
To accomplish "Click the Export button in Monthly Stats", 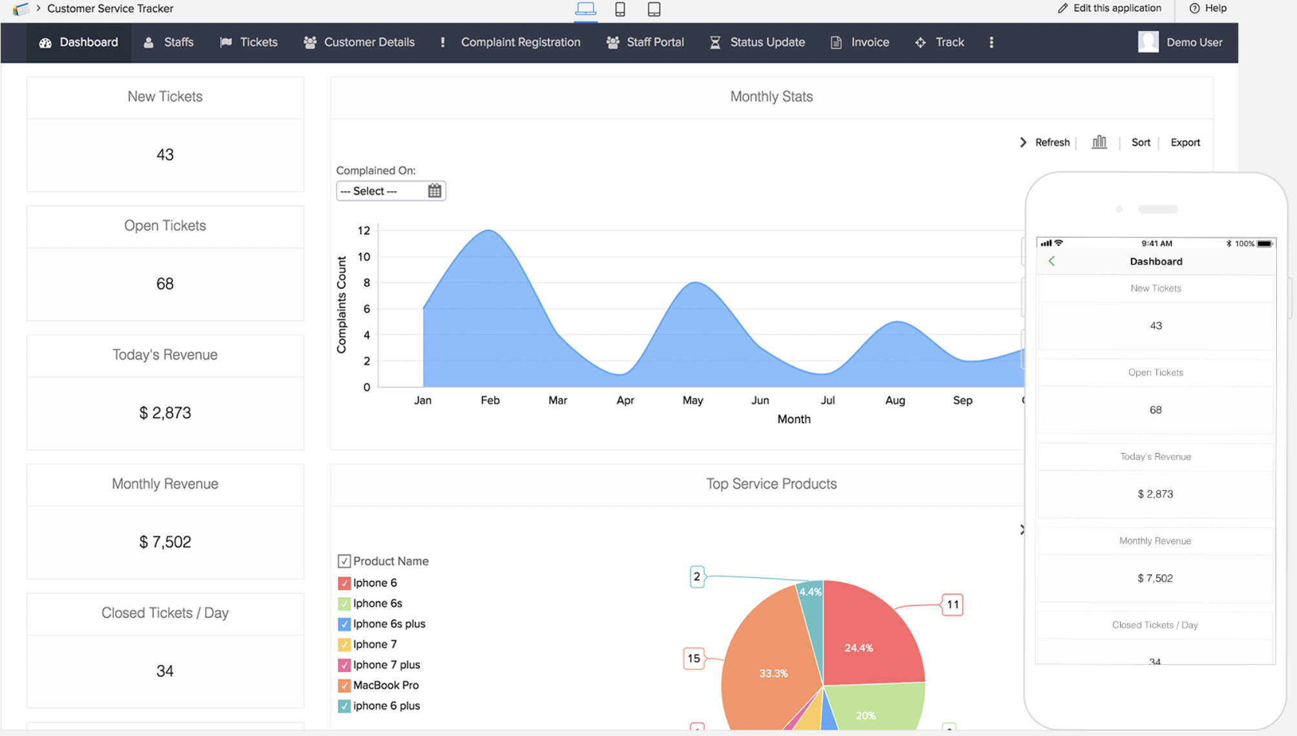I will tap(1185, 143).
